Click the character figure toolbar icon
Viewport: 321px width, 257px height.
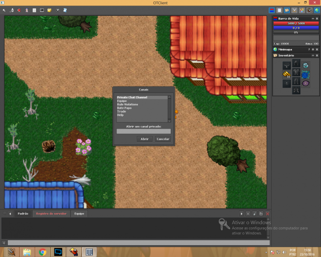pyautogui.click(x=27, y=10)
